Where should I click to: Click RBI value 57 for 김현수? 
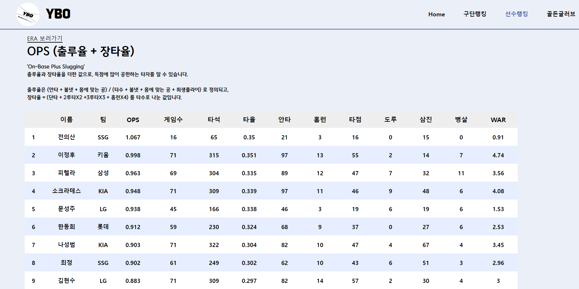click(355, 281)
